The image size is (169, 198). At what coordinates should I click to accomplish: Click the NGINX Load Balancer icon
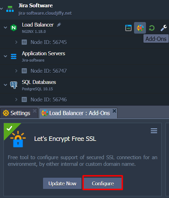(14, 28)
